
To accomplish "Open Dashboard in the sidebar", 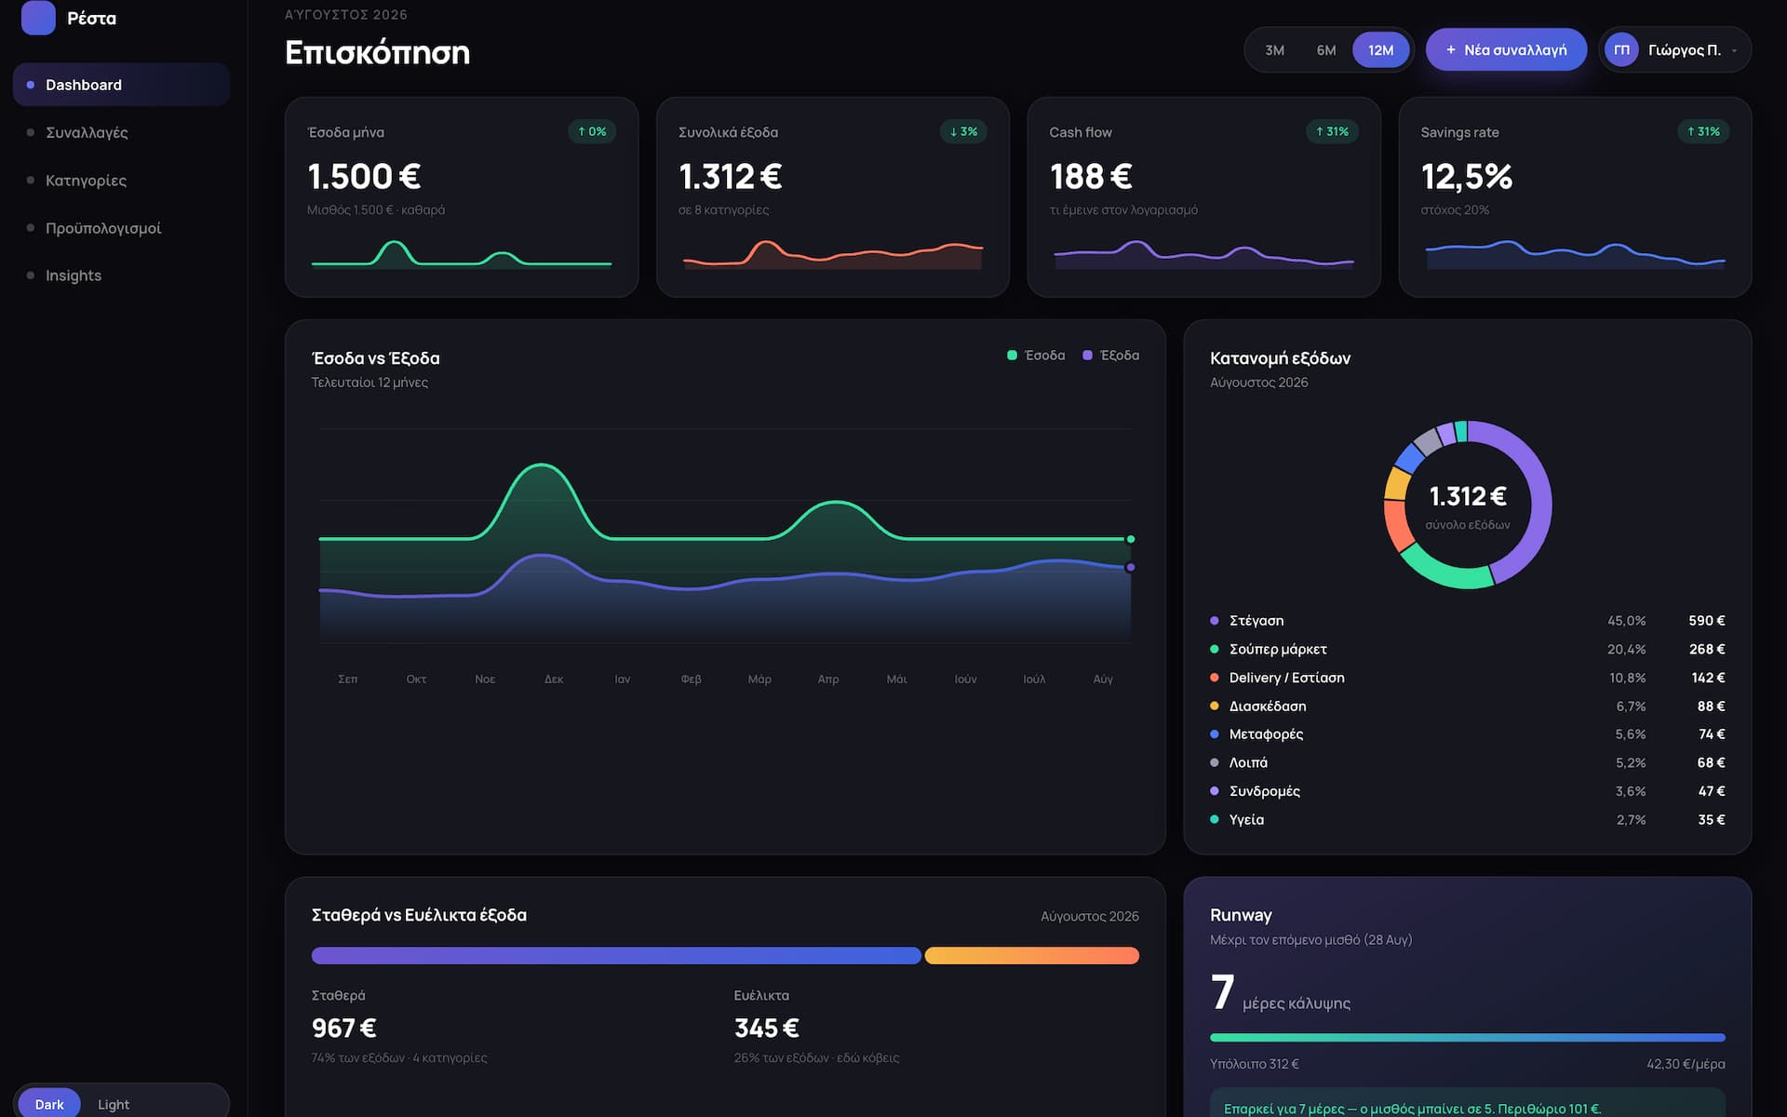I will (121, 85).
